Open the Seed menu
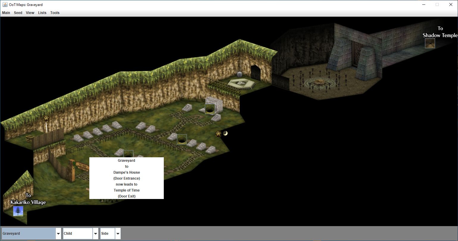This screenshot has width=458, height=241. 18,13
